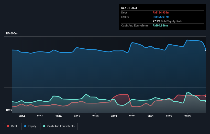The width and height of the screenshot is (210, 134).
Task: Select the 2021 x-axis label
Action: pos(151,116)
